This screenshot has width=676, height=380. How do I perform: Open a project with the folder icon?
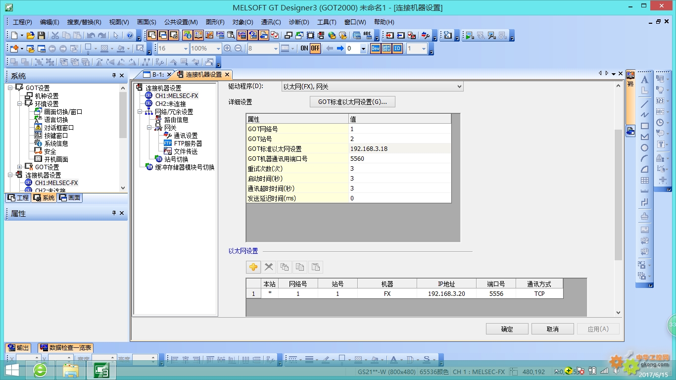[x=31, y=35]
